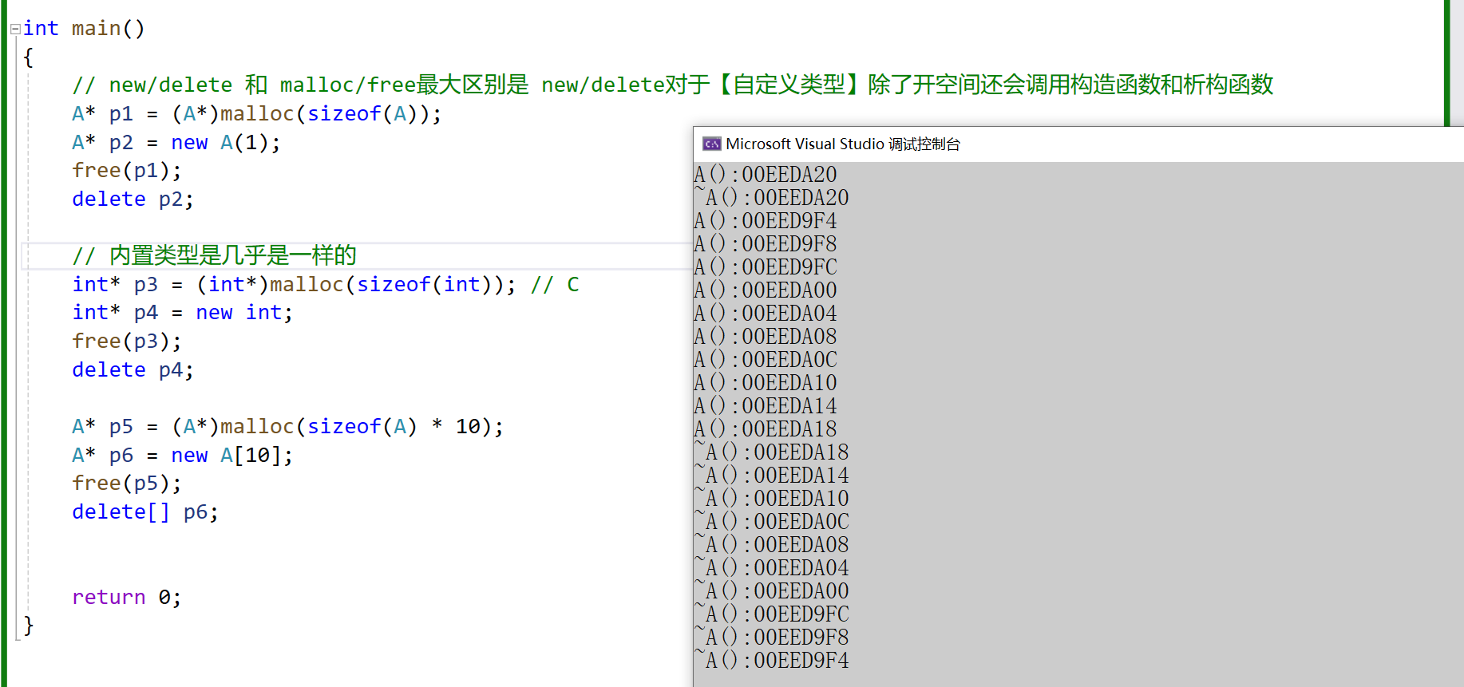Click the line 'A* p5 = (A*)malloc(sizeof(A) * 10);'

pos(287,427)
